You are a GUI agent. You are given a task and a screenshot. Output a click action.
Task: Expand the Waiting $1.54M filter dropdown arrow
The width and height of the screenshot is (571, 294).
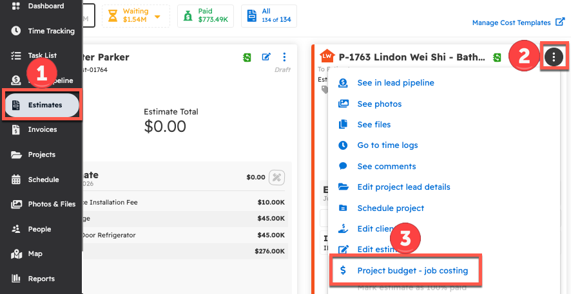(x=157, y=16)
